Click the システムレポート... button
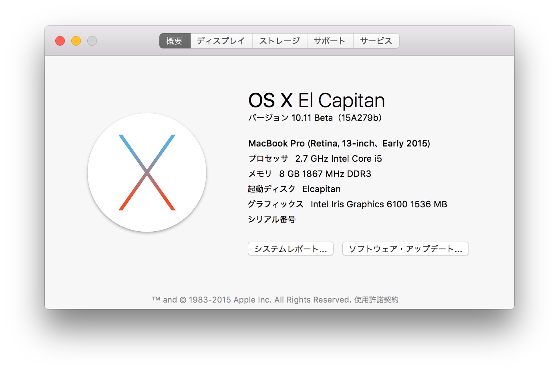The image size is (559, 373). 291,249
